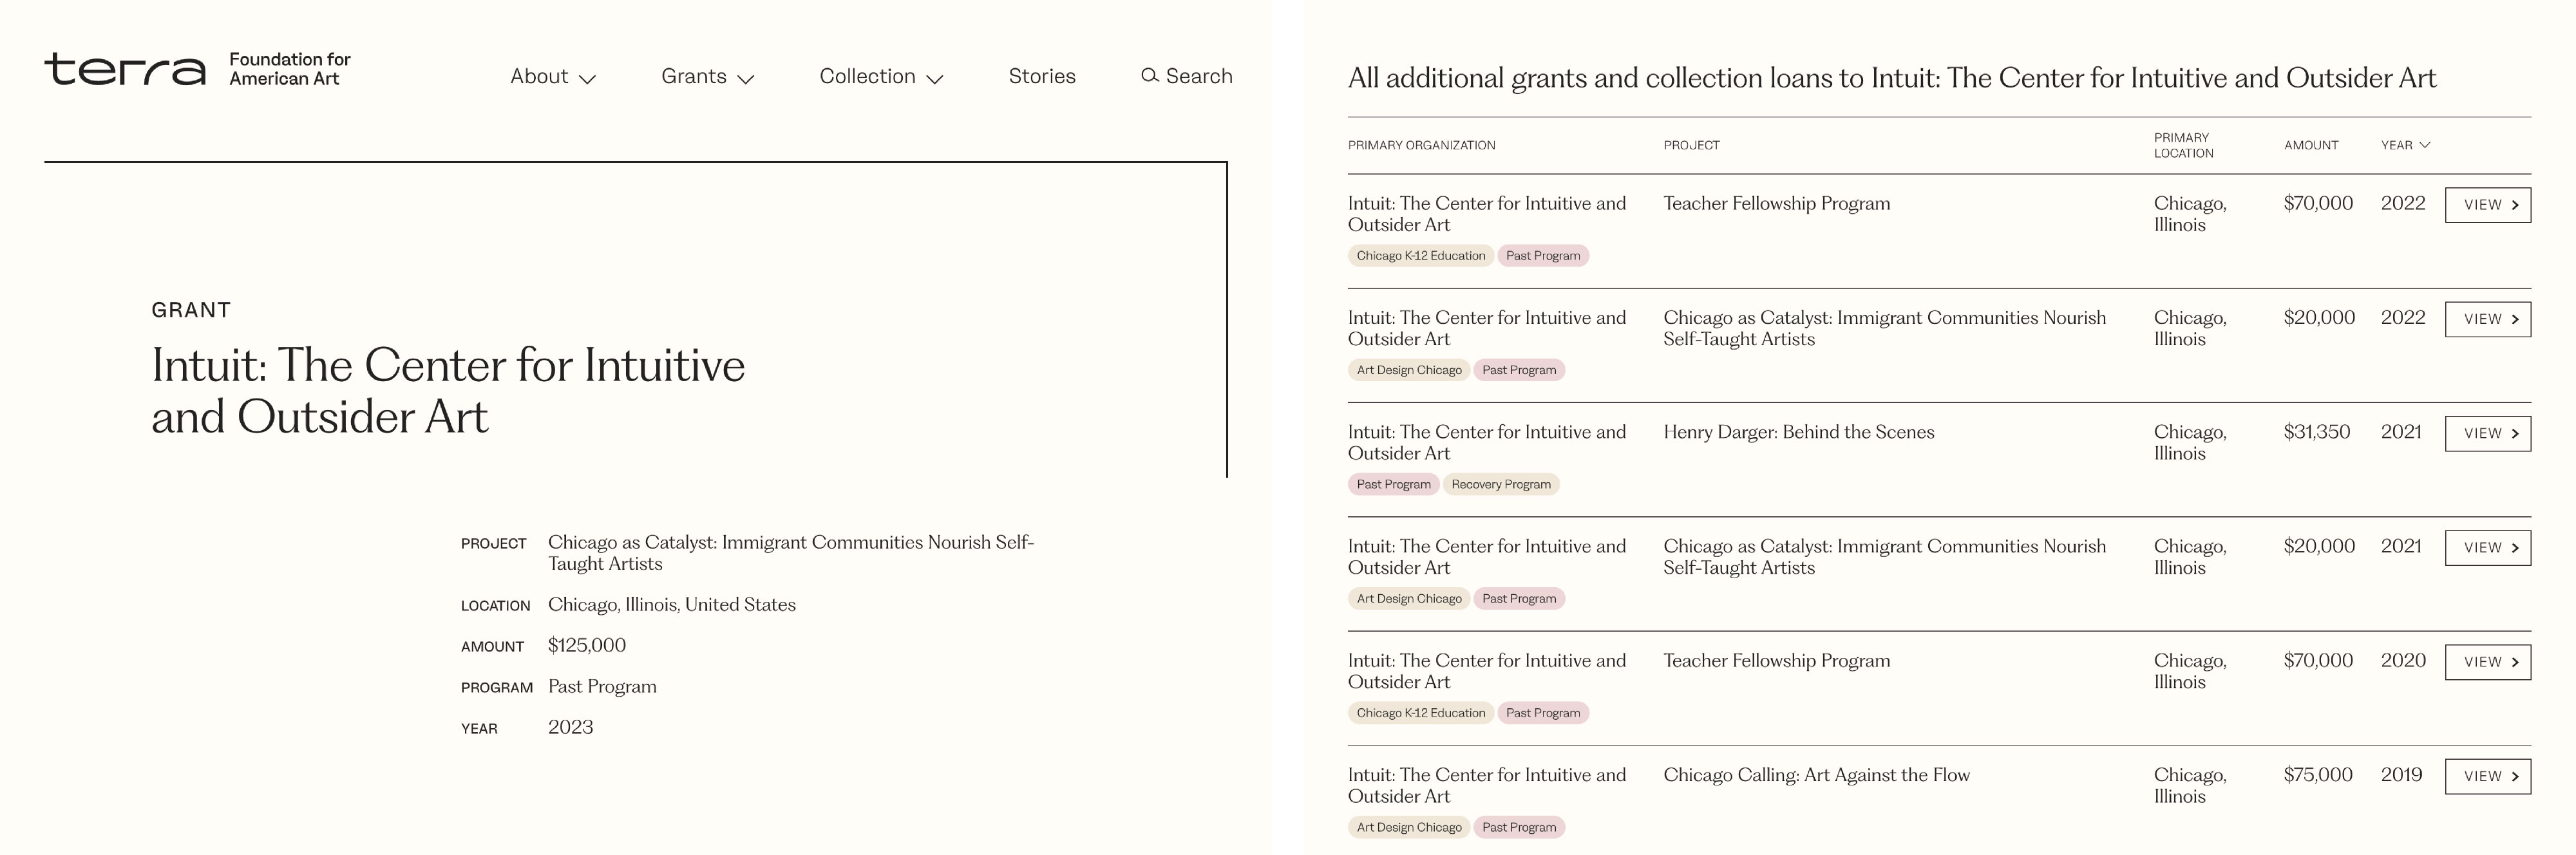The image size is (2576, 855).
Task: Click the Past Program tag under Henry Darger
Action: pos(1393,485)
